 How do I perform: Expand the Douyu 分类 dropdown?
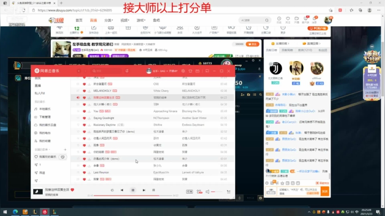[x=109, y=20]
